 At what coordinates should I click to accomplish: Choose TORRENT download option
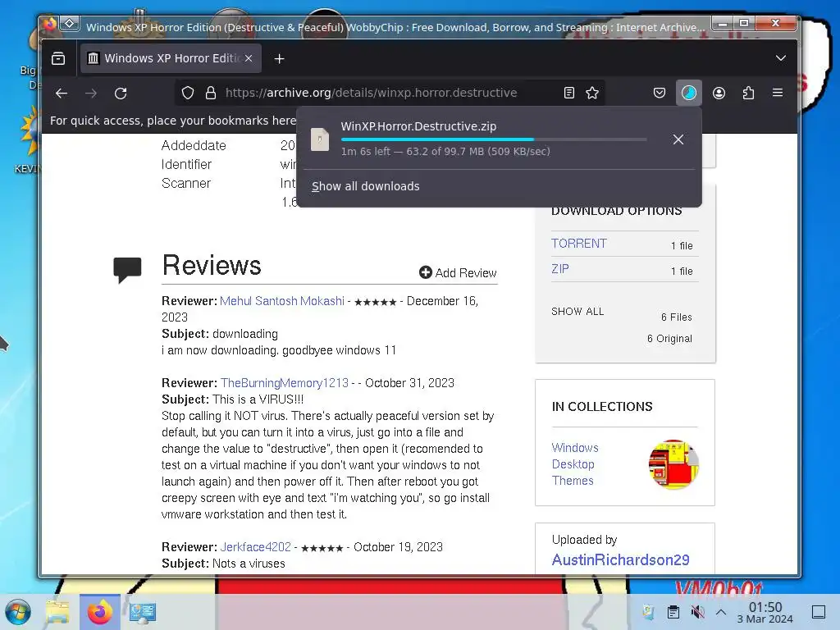578,244
